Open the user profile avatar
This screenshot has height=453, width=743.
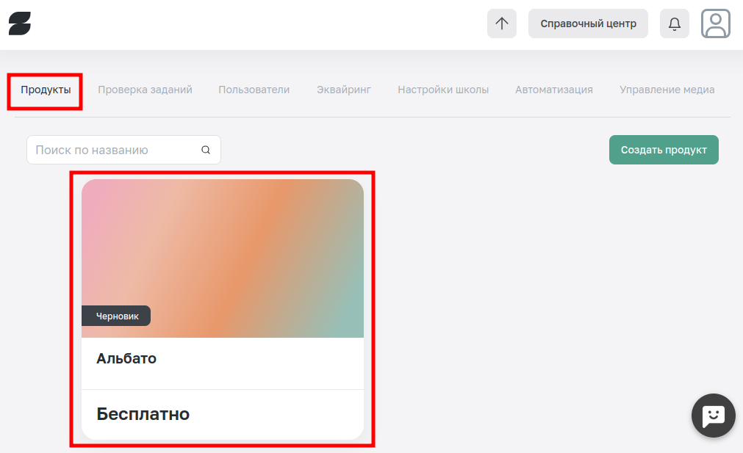(715, 23)
